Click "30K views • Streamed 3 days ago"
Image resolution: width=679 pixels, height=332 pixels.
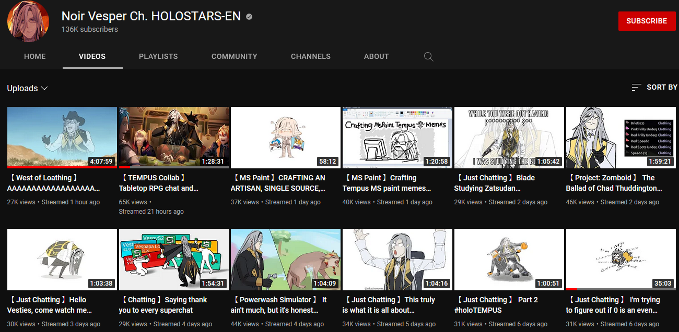pyautogui.click(x=54, y=324)
